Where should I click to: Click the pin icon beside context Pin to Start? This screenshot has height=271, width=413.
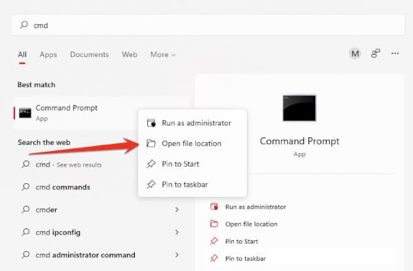(x=151, y=164)
